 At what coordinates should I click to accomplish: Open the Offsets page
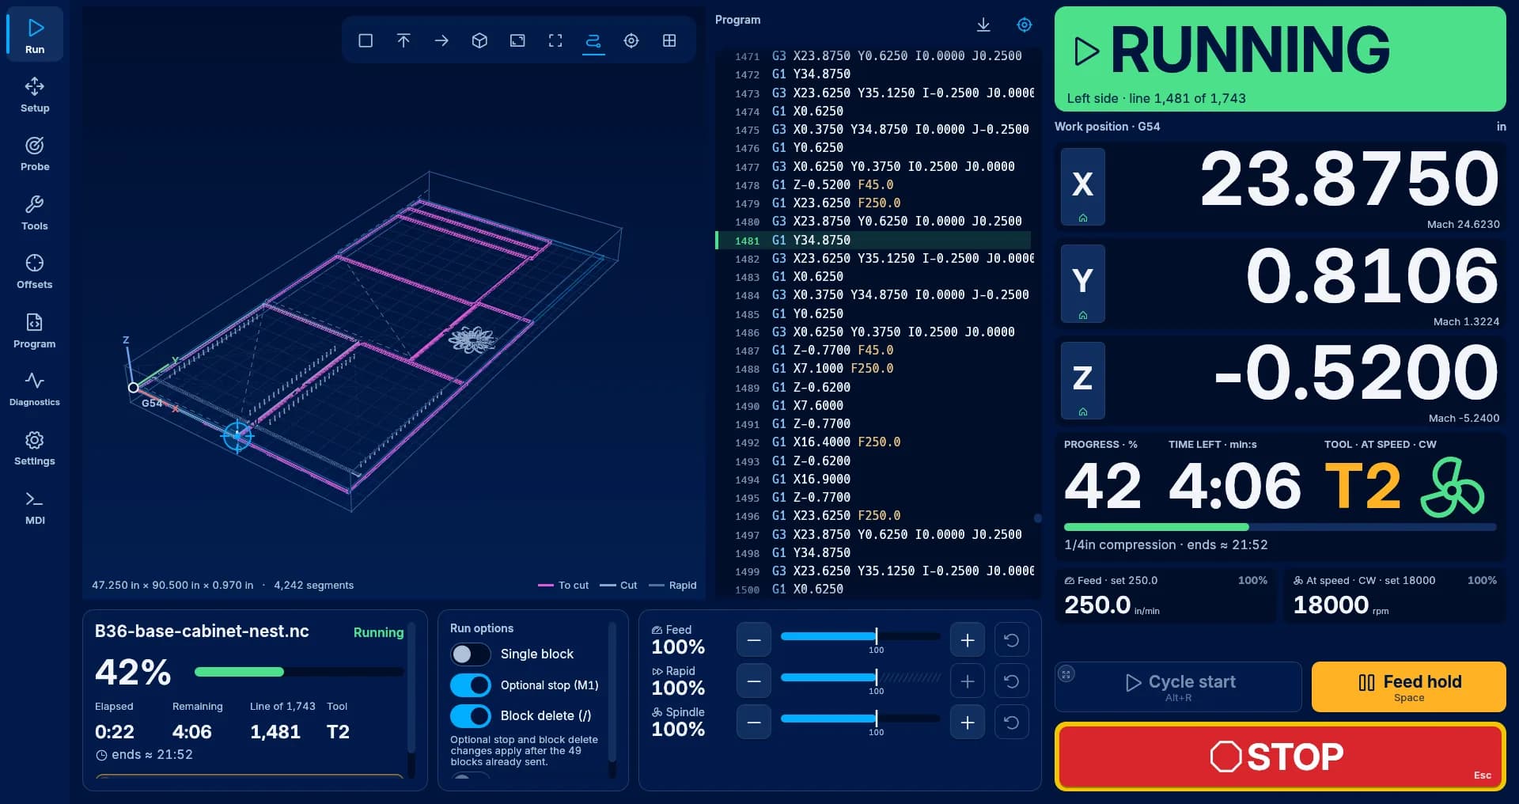pos(35,271)
